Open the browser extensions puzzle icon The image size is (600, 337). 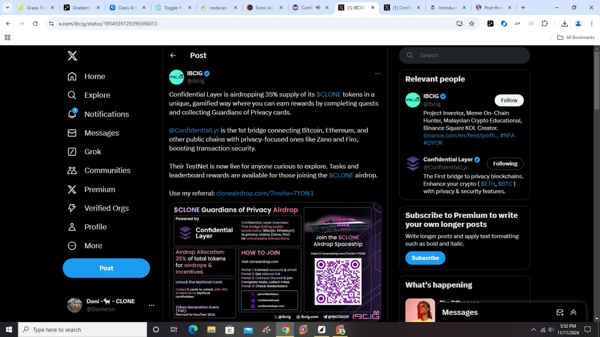point(545,23)
